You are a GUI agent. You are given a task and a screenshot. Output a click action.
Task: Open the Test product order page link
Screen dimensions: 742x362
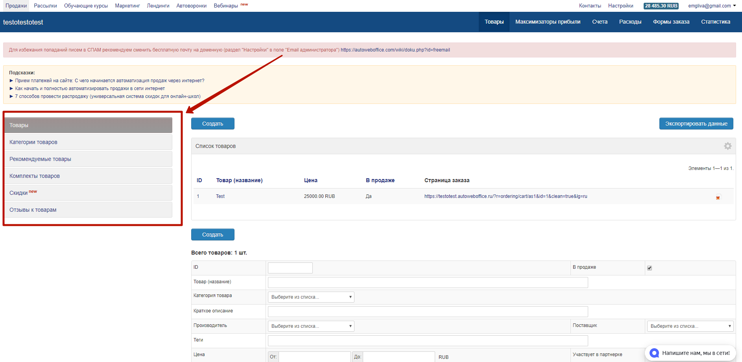pos(506,196)
